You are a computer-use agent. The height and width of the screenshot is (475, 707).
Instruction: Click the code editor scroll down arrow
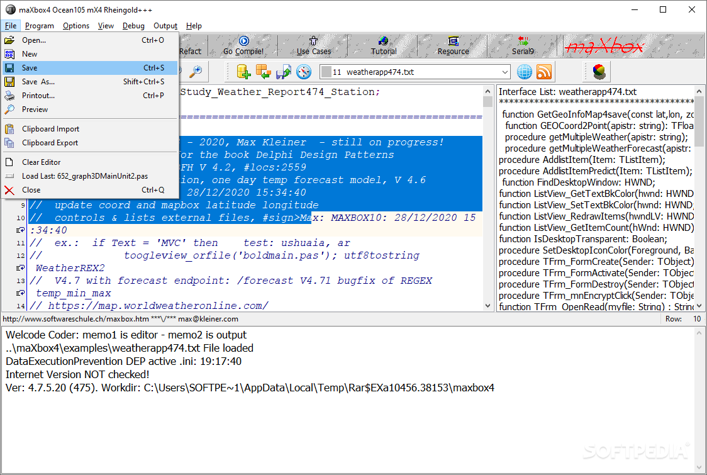click(x=487, y=305)
